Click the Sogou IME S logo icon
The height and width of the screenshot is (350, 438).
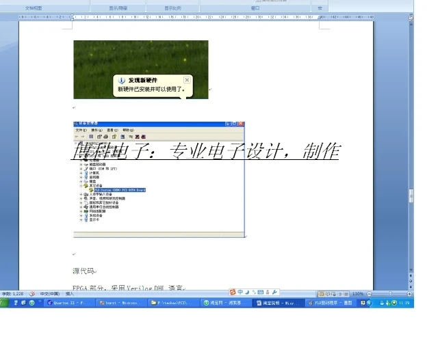(233, 292)
